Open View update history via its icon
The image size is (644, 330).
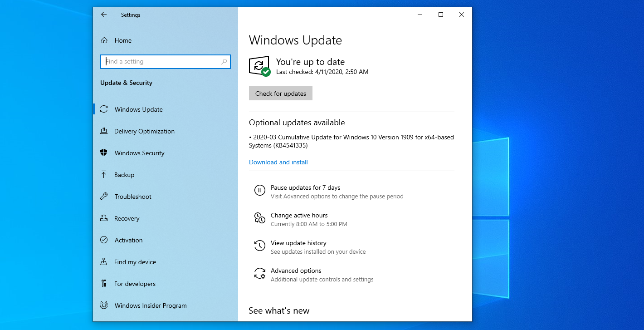(259, 246)
